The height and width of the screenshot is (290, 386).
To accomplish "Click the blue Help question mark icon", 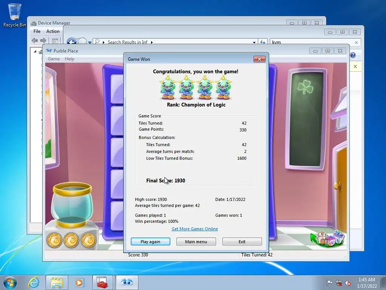I will coord(353,55).
